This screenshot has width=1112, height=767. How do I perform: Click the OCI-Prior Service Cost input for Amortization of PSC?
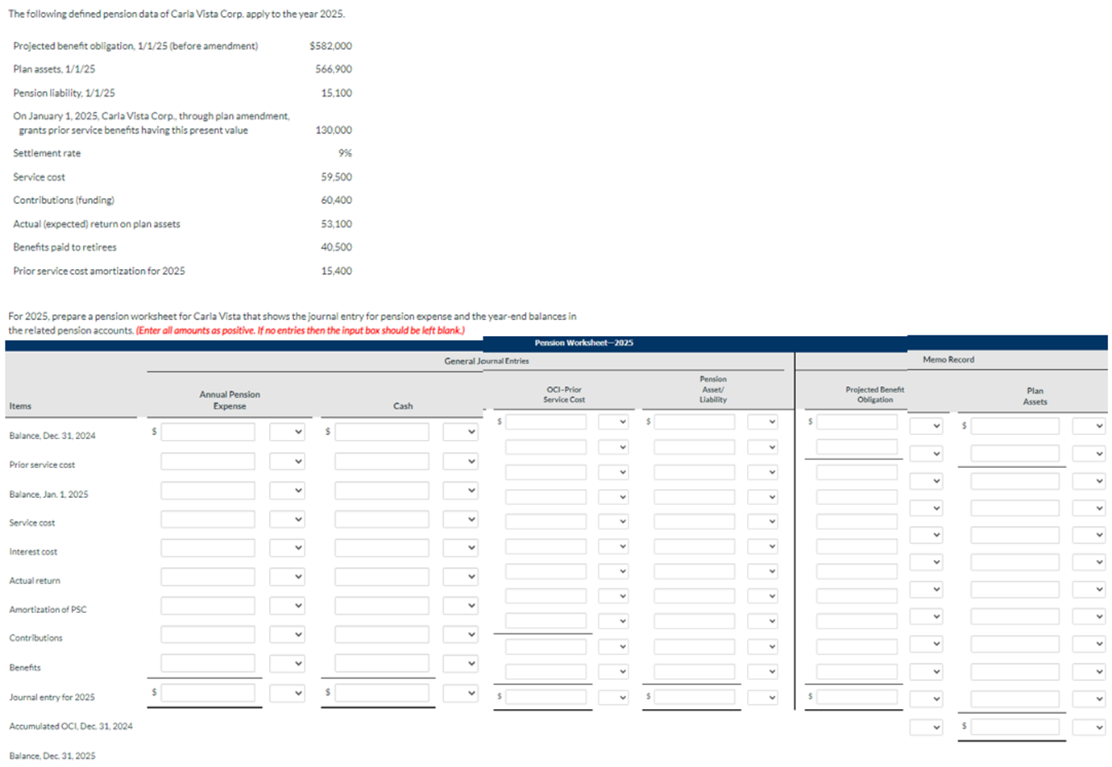tap(548, 596)
